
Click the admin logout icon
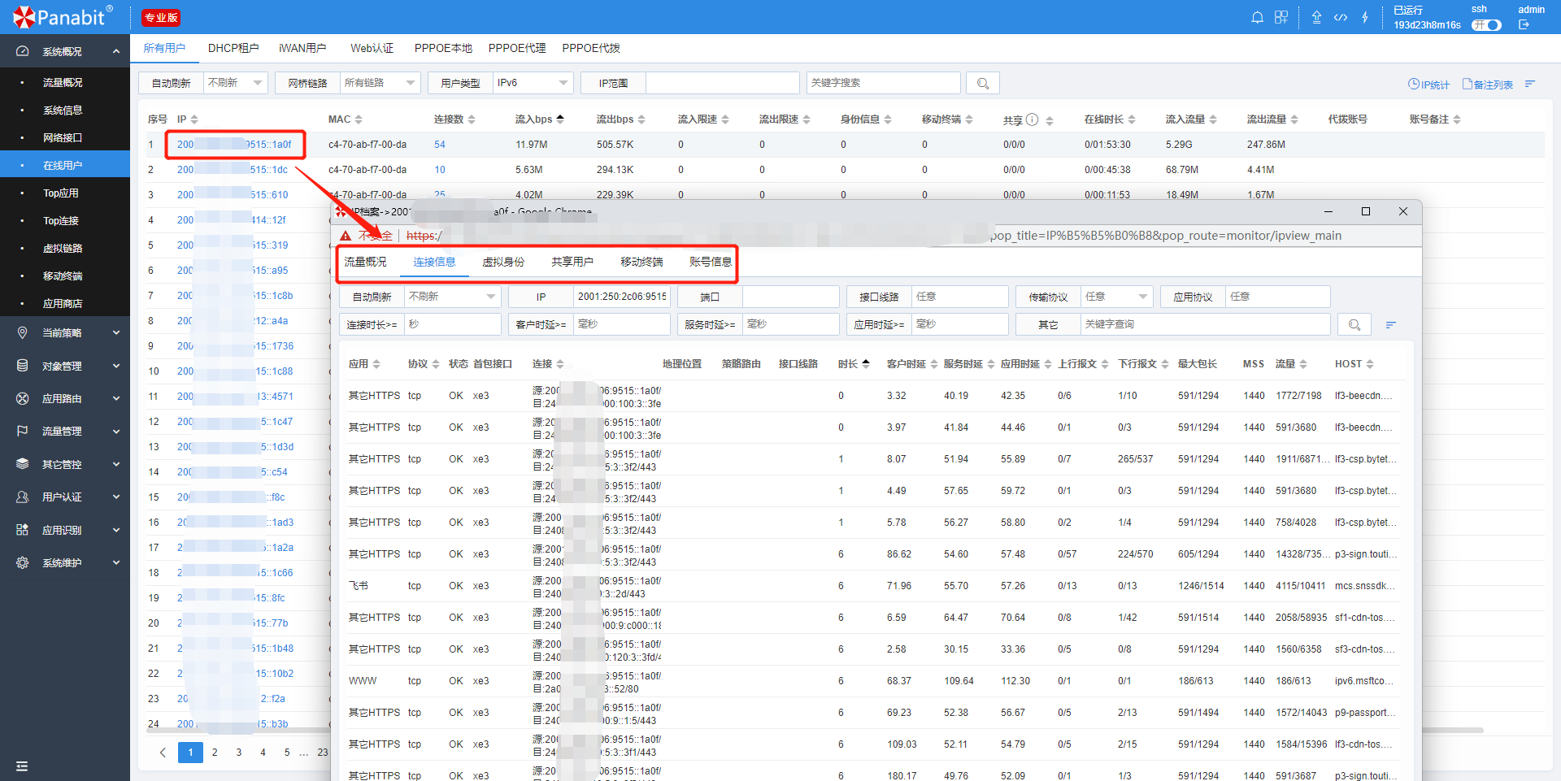(x=1524, y=25)
